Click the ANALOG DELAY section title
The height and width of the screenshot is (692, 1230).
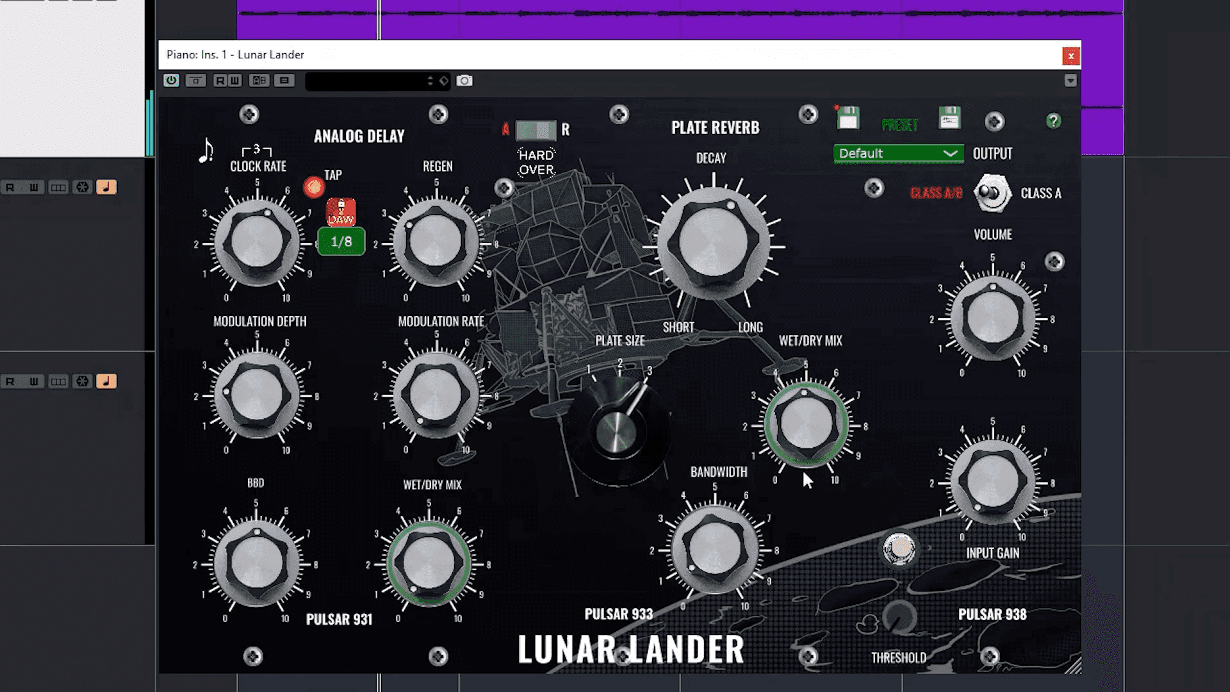(359, 136)
